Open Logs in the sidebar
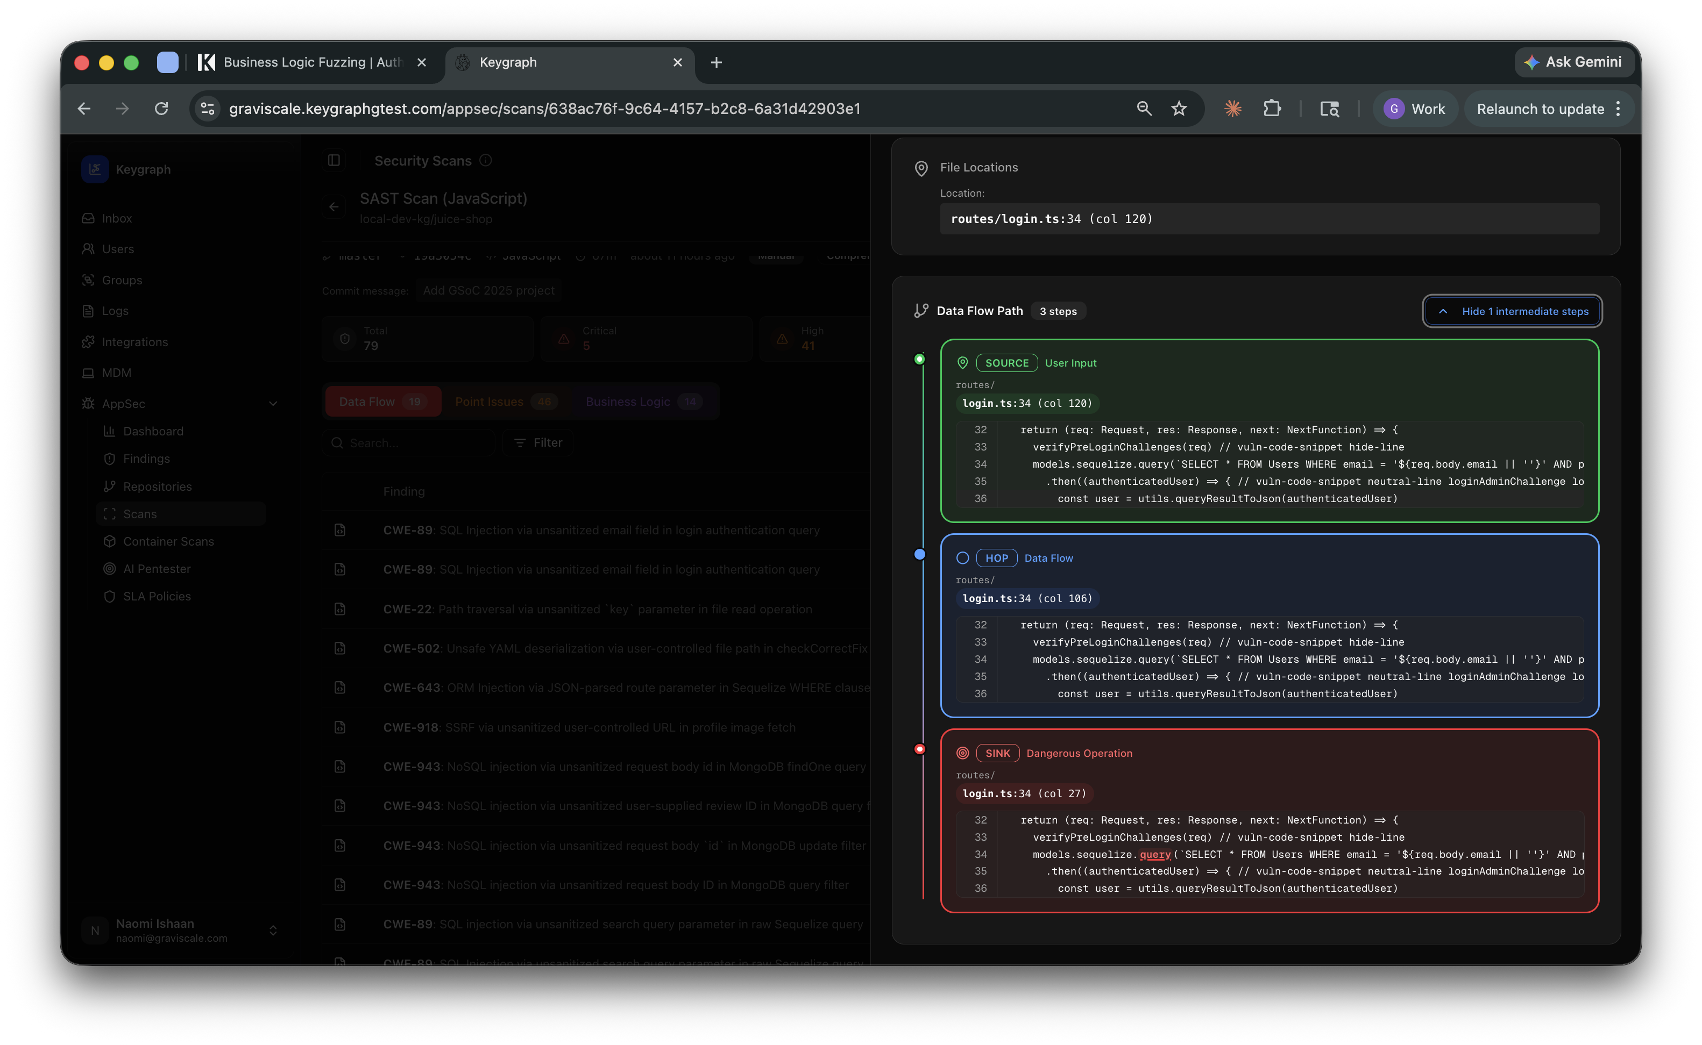The image size is (1702, 1045). click(x=115, y=310)
